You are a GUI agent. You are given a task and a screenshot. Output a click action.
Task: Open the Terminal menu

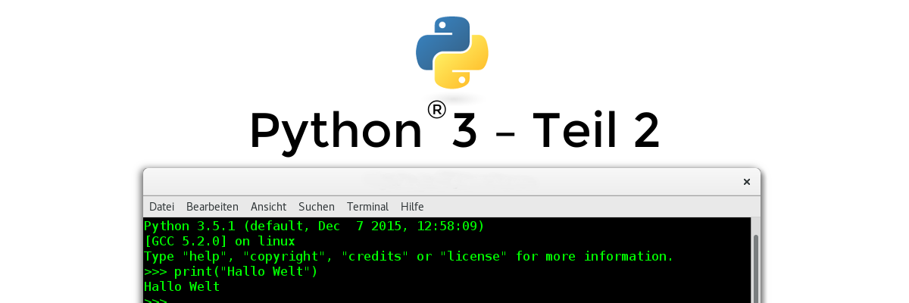[x=367, y=207]
